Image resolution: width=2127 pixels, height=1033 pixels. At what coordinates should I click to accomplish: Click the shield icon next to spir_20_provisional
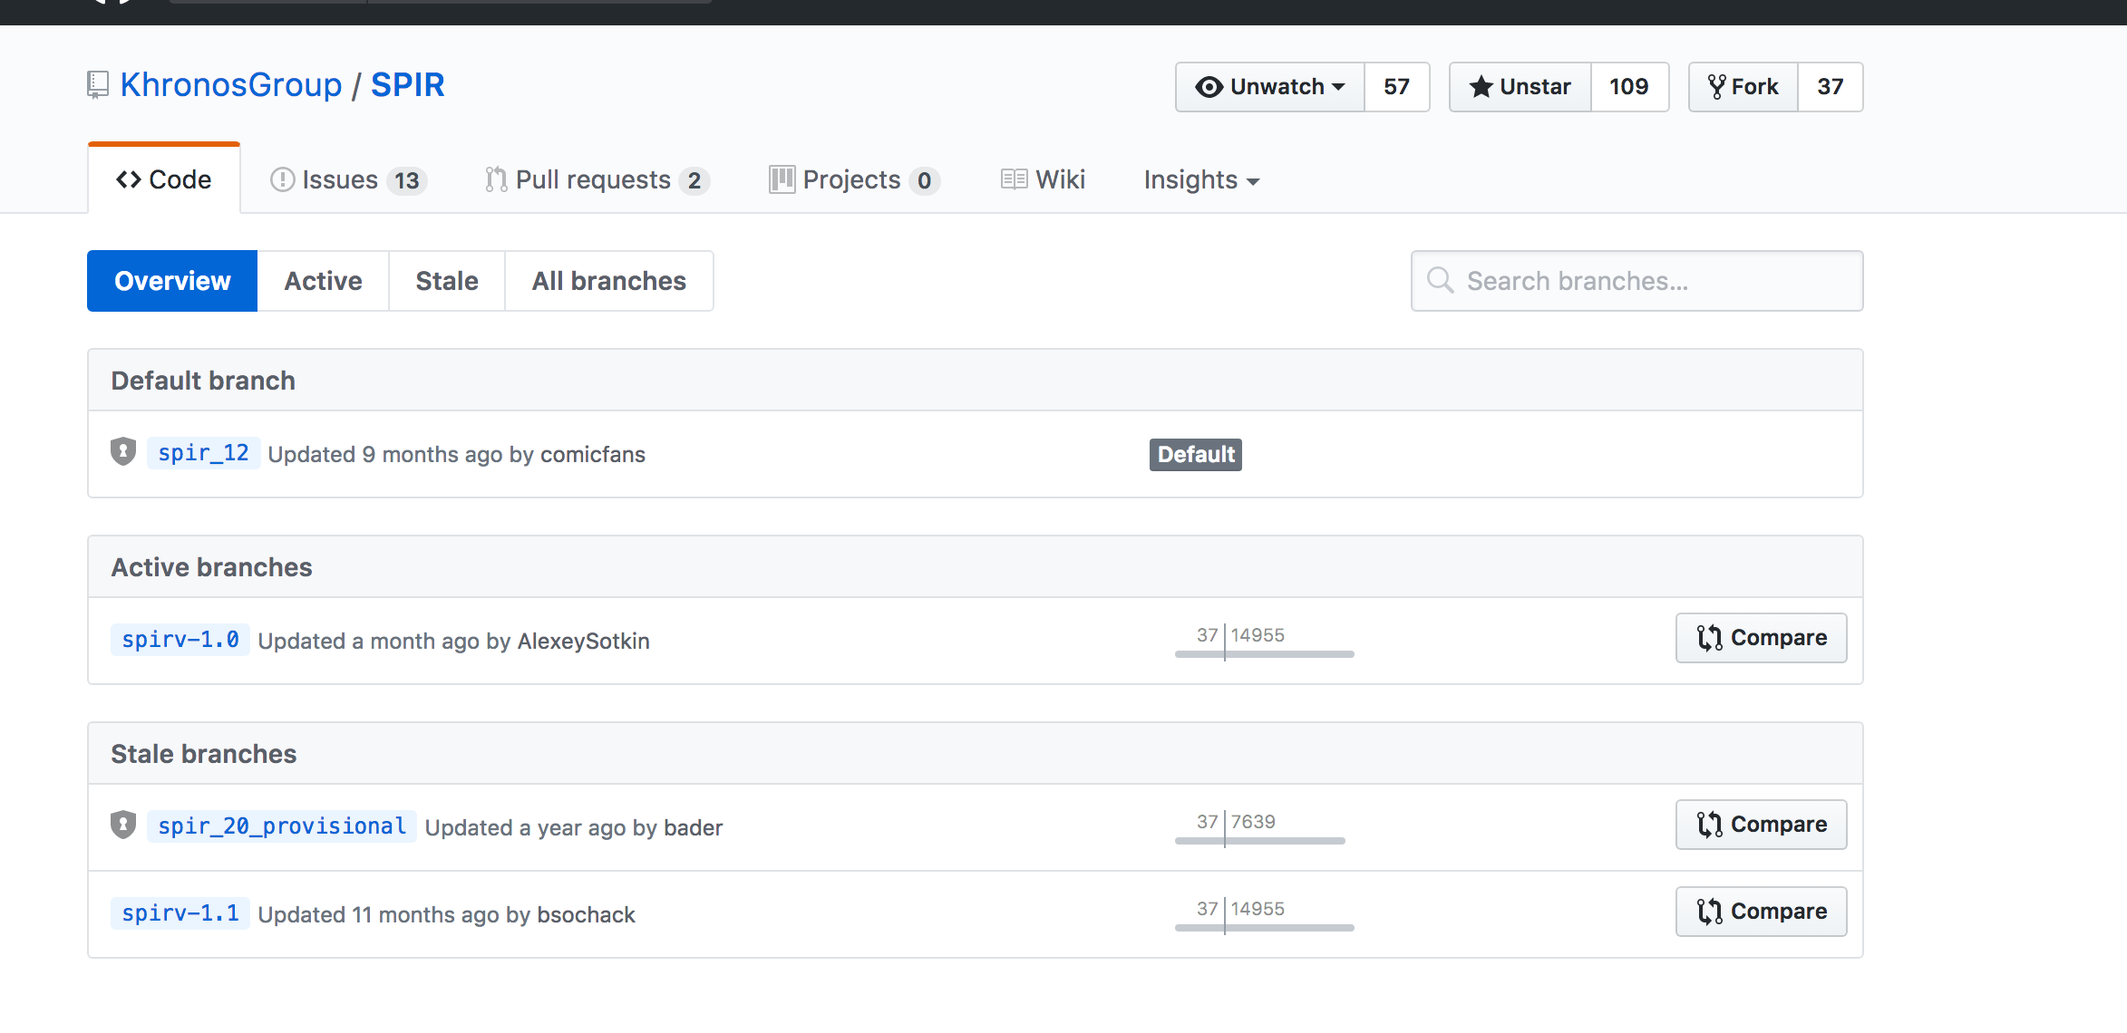[x=122, y=825]
